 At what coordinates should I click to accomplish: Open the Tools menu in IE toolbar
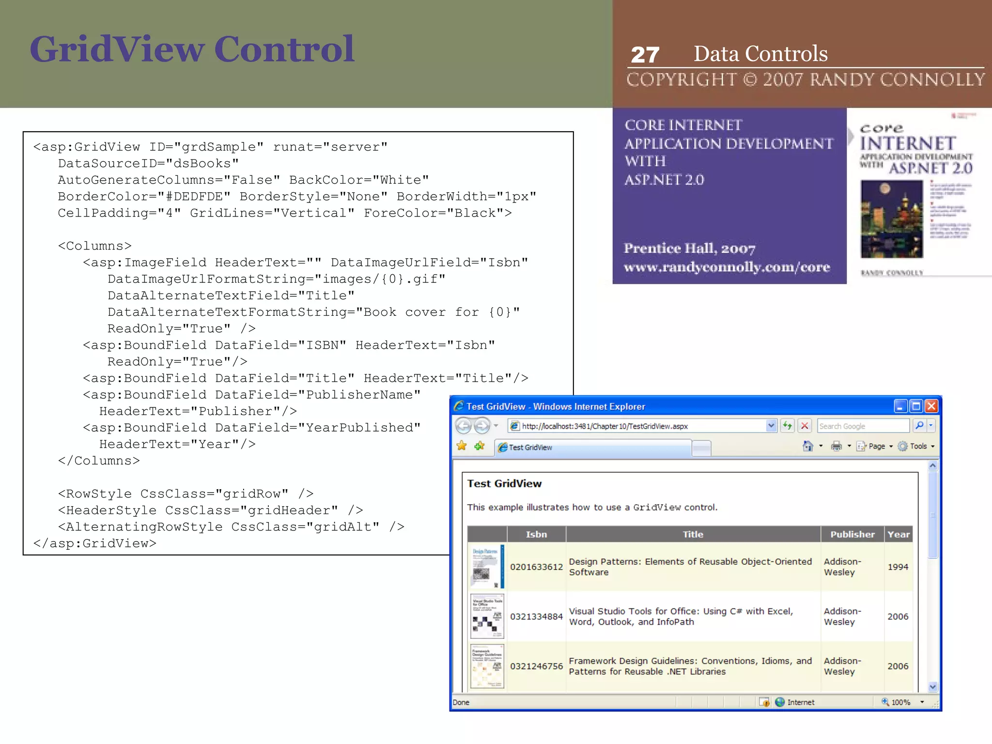[x=916, y=446]
